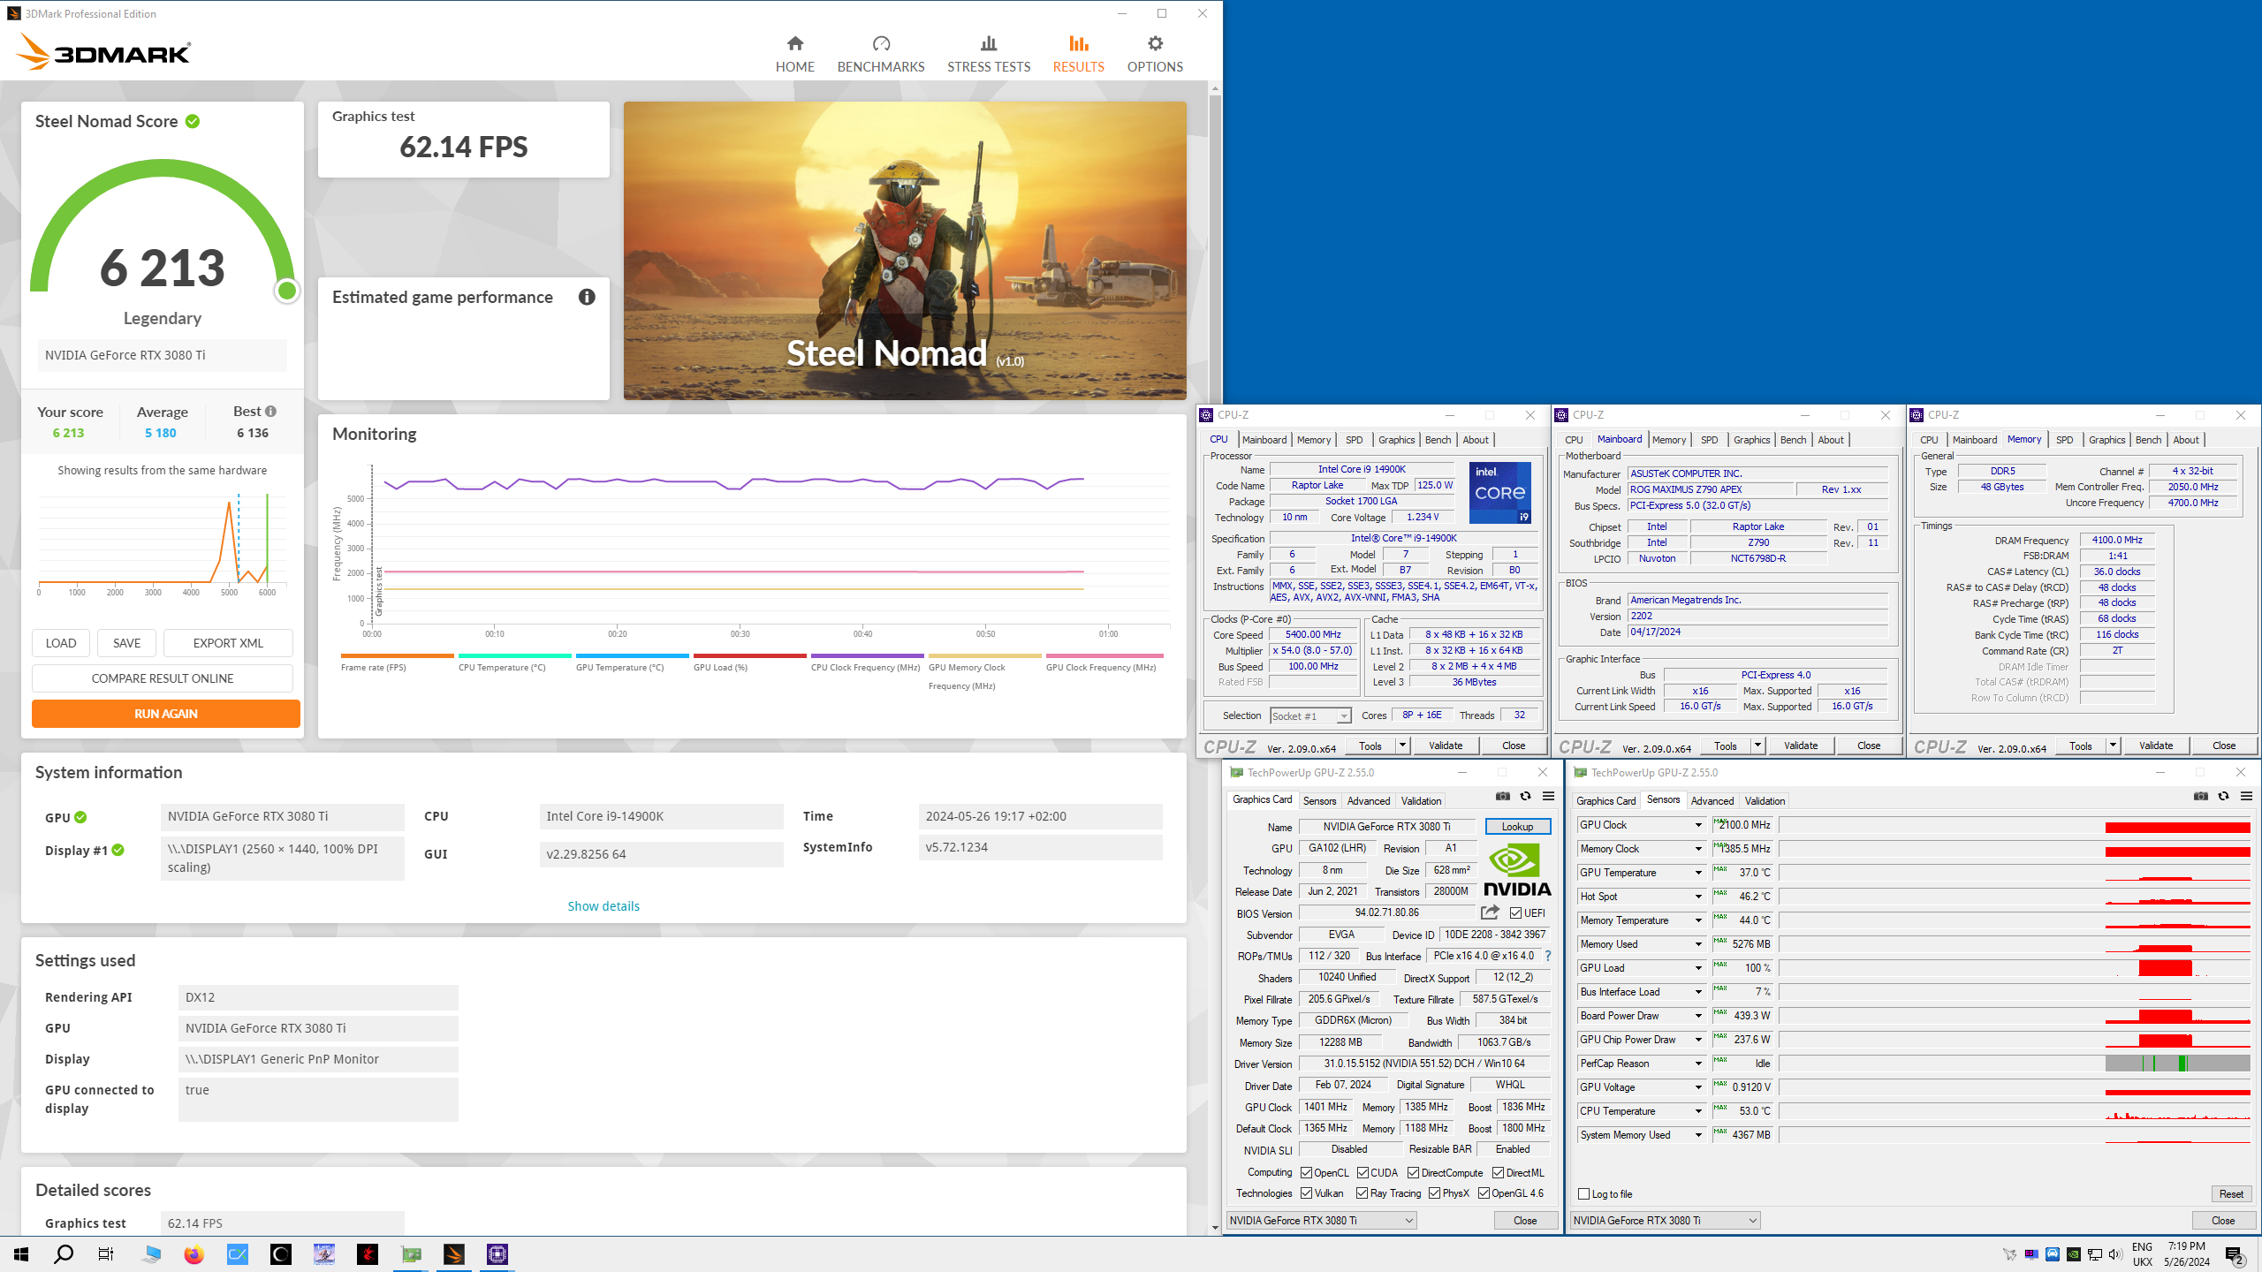
Task: Enable the Log to file checkbox
Action: (1583, 1194)
